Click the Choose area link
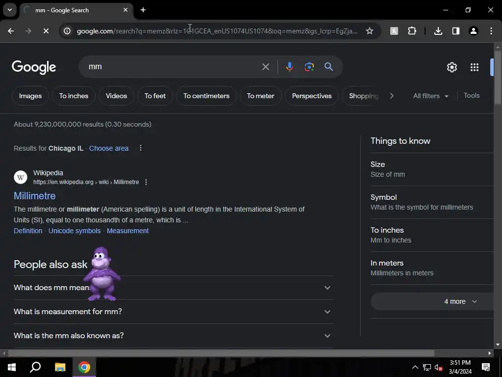 tap(109, 148)
